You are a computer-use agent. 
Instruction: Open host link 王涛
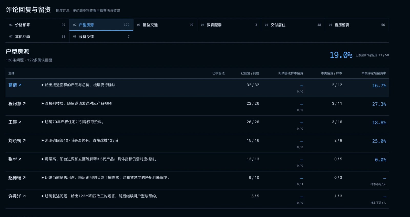pyautogui.click(x=15, y=122)
